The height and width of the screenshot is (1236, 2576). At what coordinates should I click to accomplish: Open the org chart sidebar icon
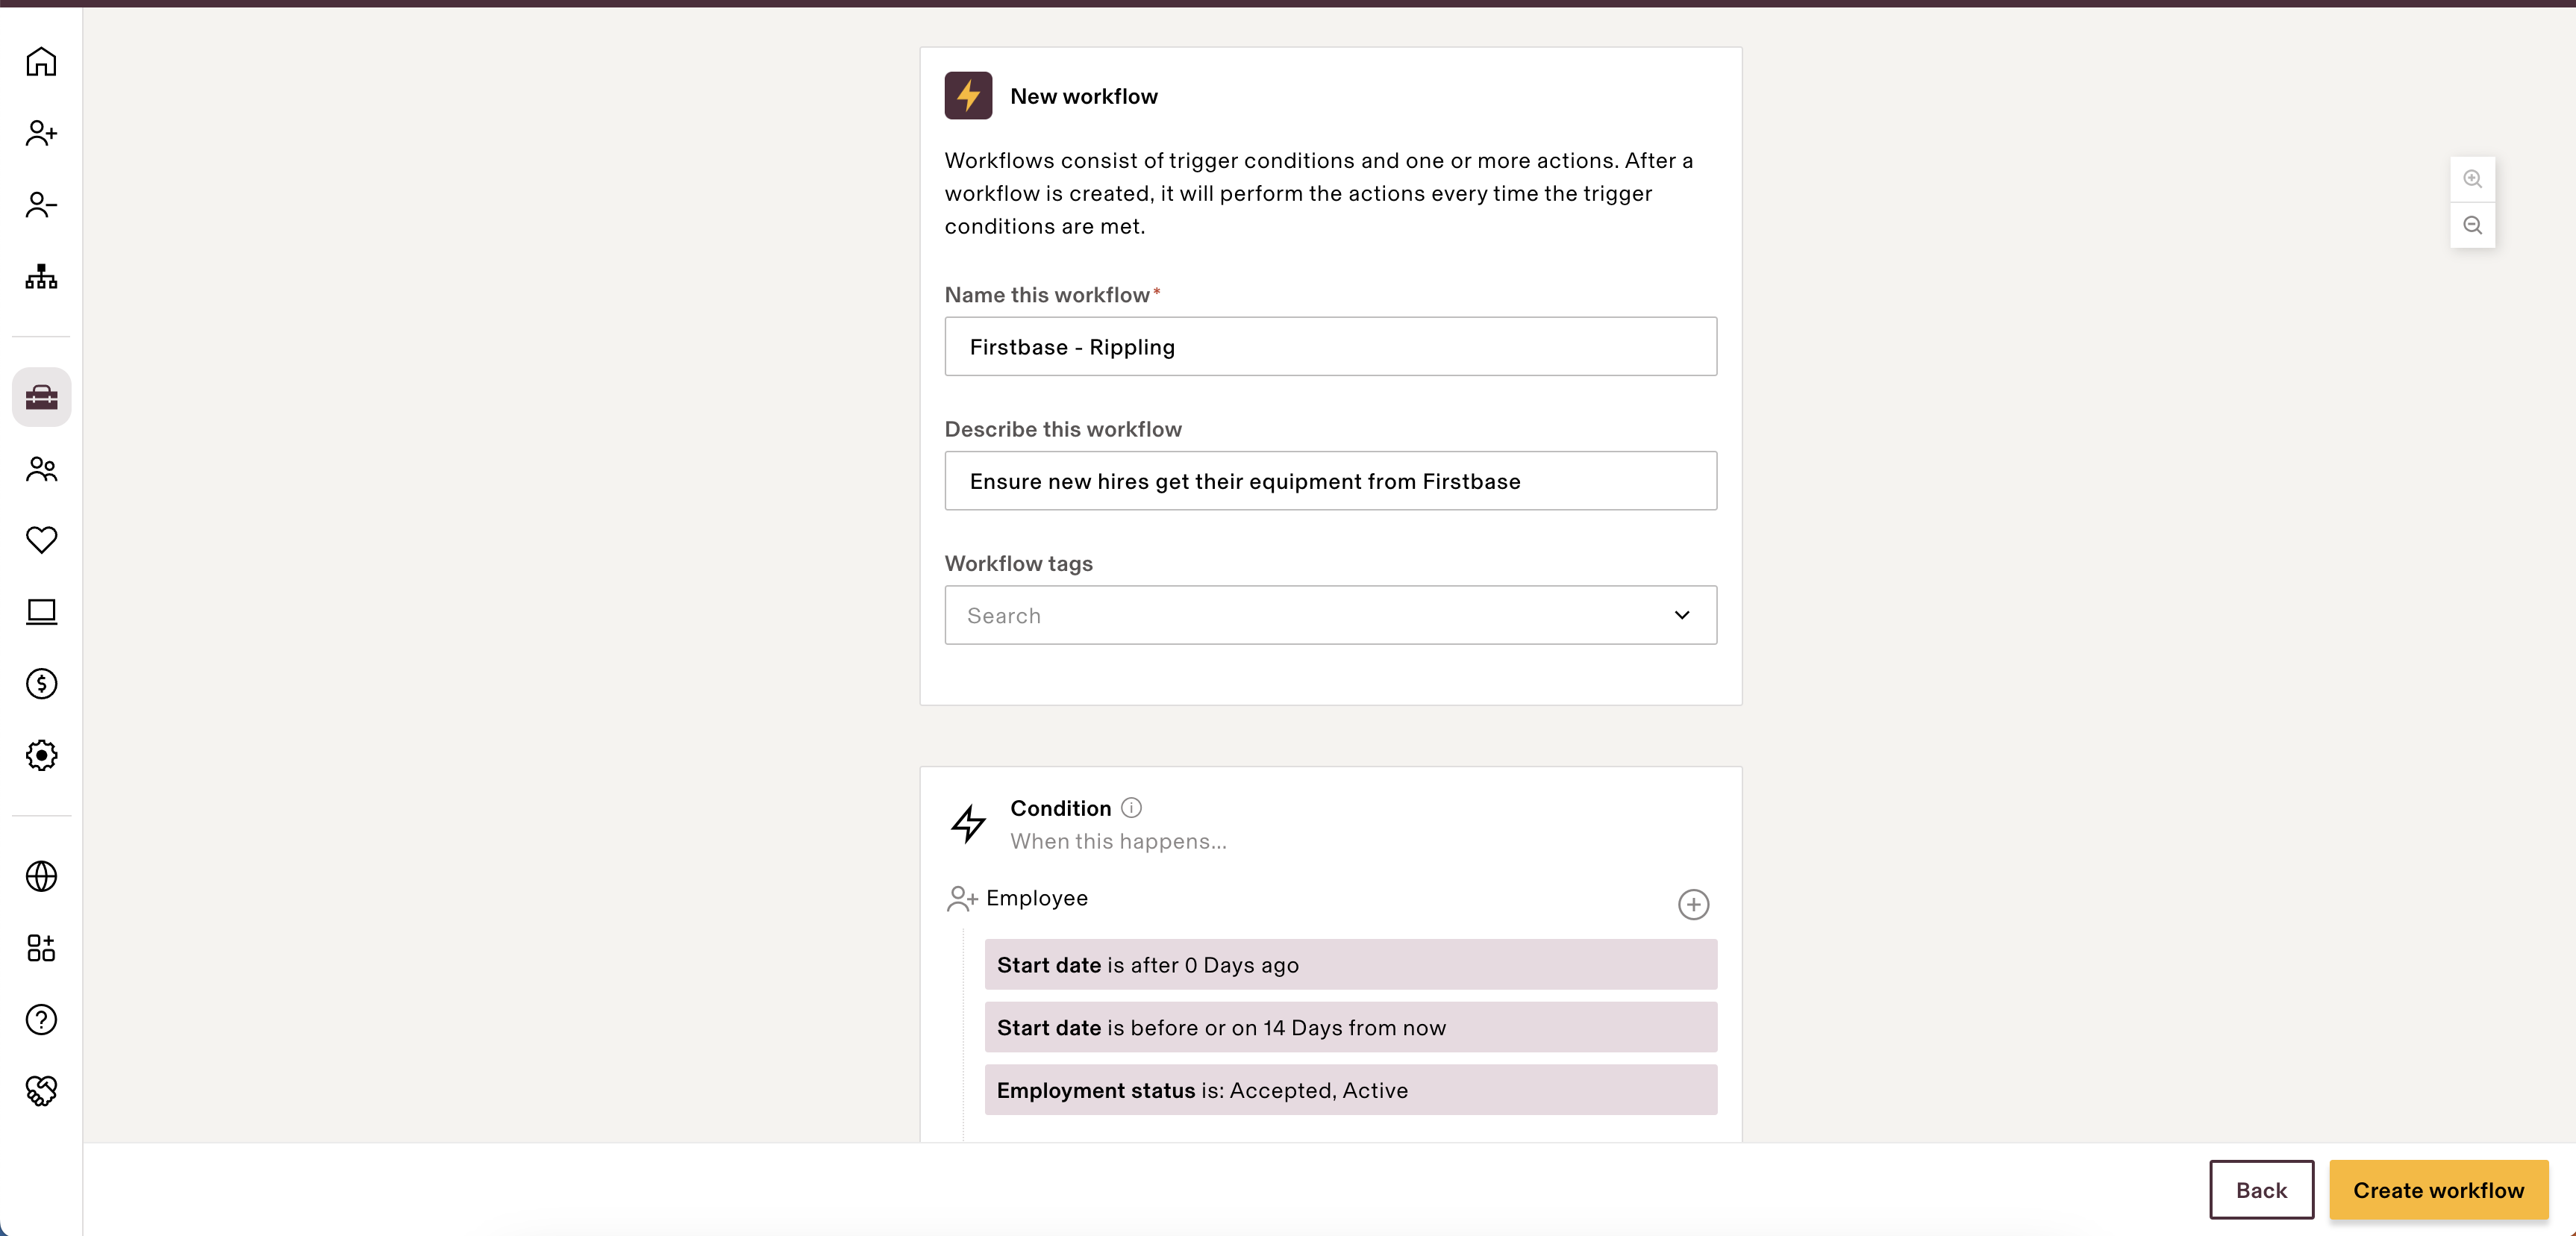tap(41, 277)
